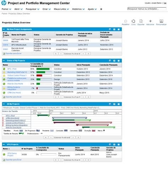Open the Ajuda menu
This screenshot has height=173, width=168.
point(92,9)
